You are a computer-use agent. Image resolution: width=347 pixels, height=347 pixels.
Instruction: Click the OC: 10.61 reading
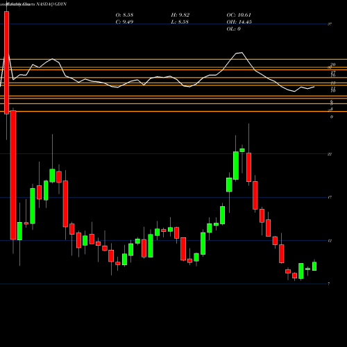pyautogui.click(x=239, y=15)
